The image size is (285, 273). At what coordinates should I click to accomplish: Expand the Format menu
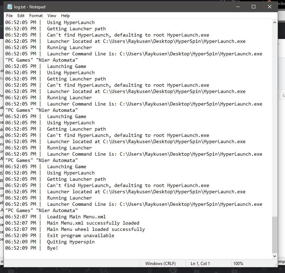36,16
